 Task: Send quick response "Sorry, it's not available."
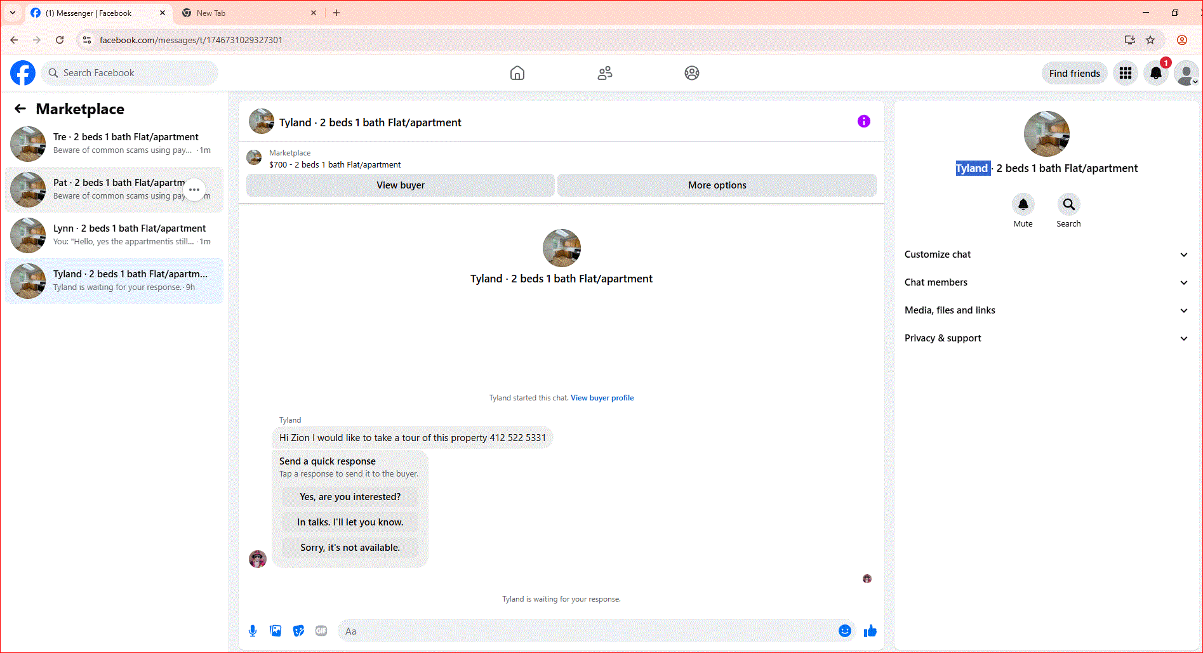(350, 548)
